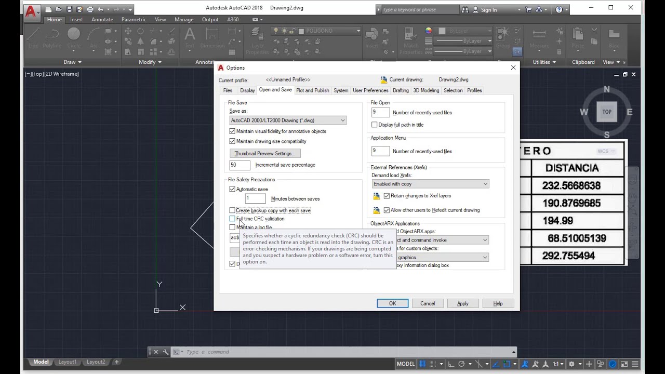Click the Save icon in quick access toolbar
The width and height of the screenshot is (665, 374).
(x=69, y=9)
